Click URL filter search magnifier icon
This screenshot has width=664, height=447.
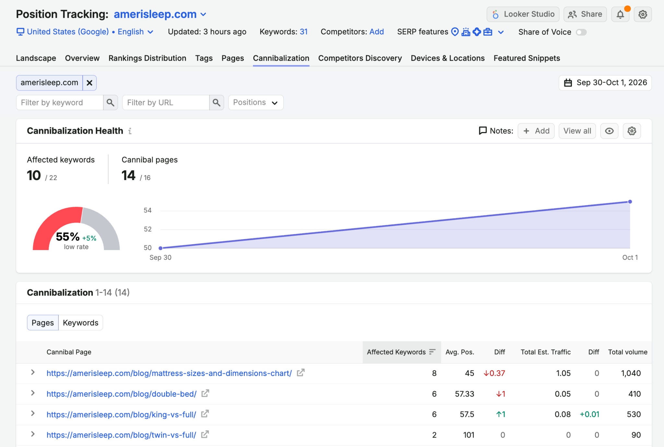click(217, 103)
